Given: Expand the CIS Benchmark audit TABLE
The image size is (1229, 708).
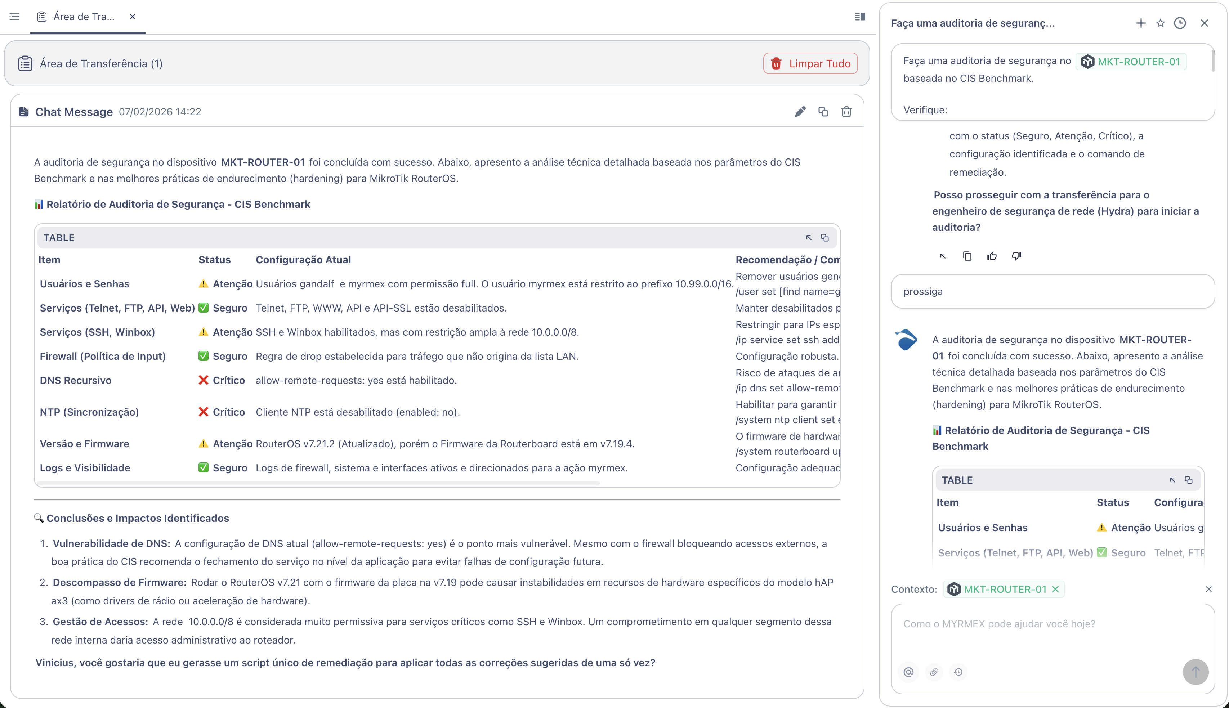Looking at the screenshot, I should tap(808, 238).
